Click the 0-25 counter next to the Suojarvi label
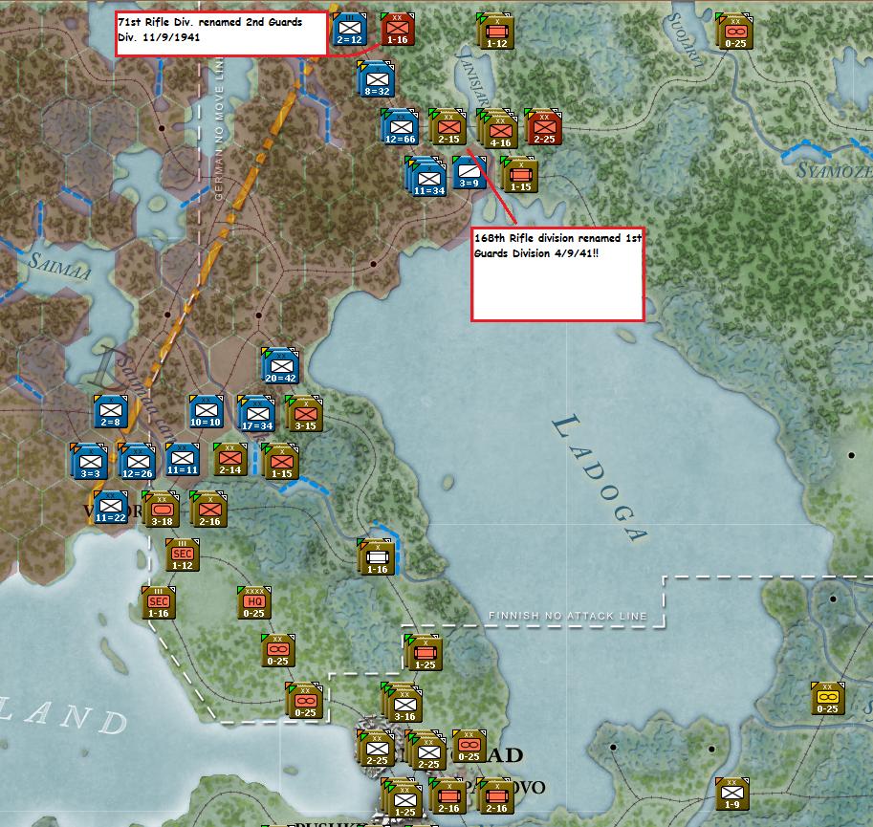The width and height of the screenshot is (873, 827). (734, 32)
